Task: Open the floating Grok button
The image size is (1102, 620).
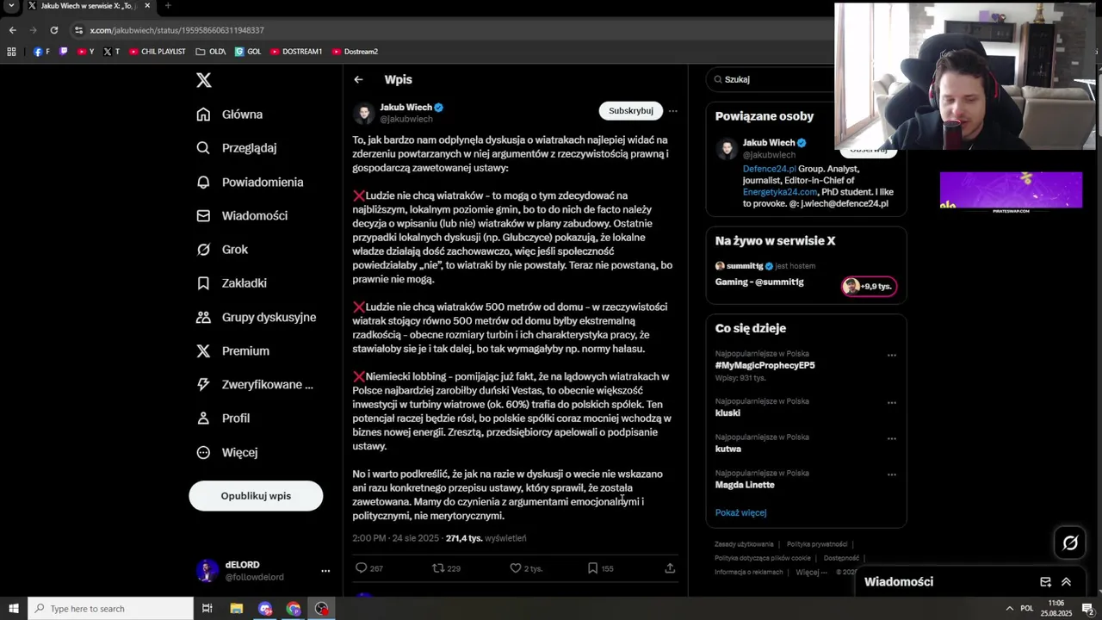Action: [1070, 542]
